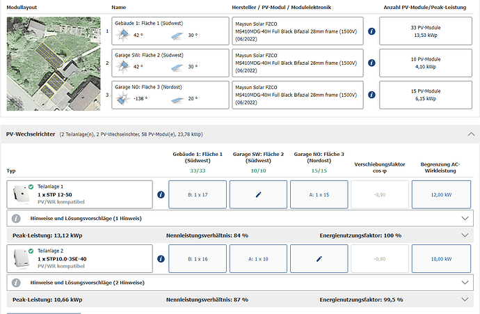Image resolution: width=480 pixels, height=314 pixels.
Task: Click cos φ field of Teilanlage 2
Action: coord(380,259)
